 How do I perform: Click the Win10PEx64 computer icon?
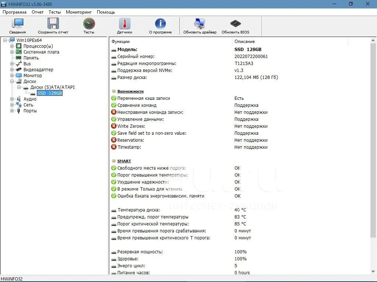point(12,40)
